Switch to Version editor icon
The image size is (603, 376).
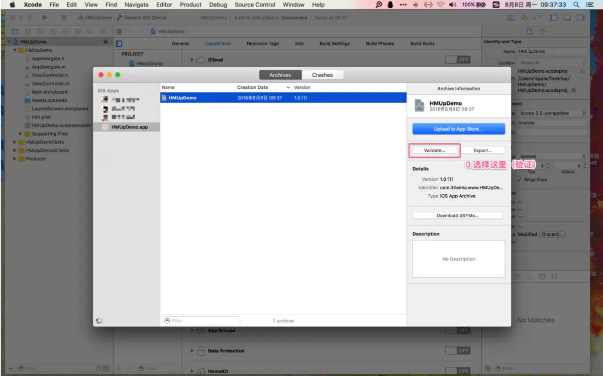pos(537,18)
